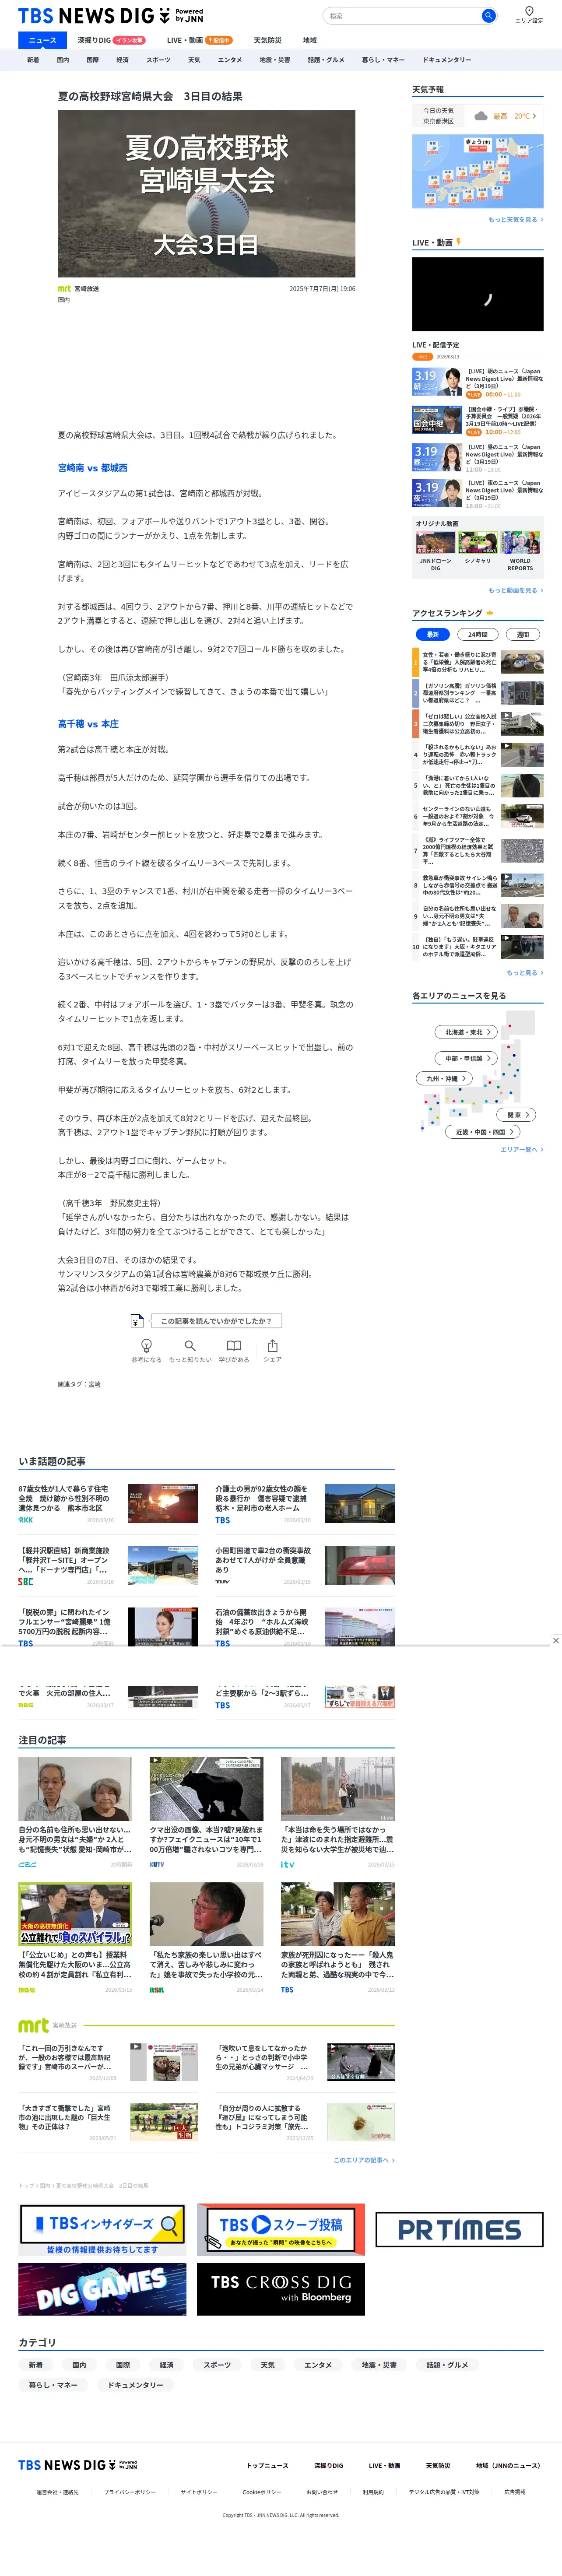
Task: Select the 地域 tab
Action: (x=310, y=40)
